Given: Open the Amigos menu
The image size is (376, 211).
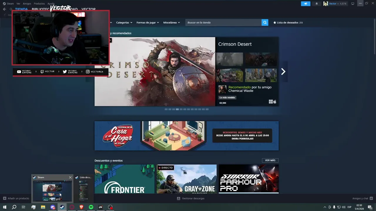Looking at the screenshot, I should tap(27, 4).
